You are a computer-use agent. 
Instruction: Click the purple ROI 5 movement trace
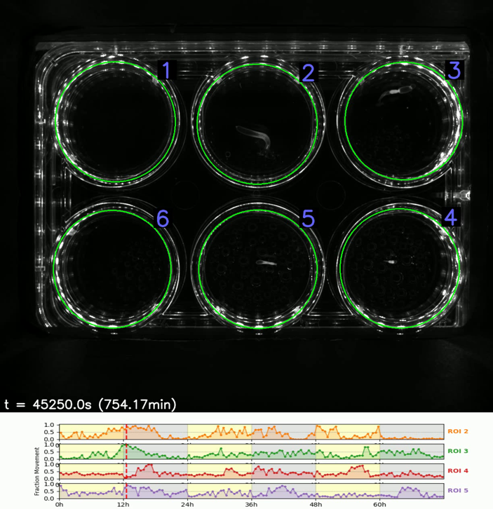tap(251, 491)
